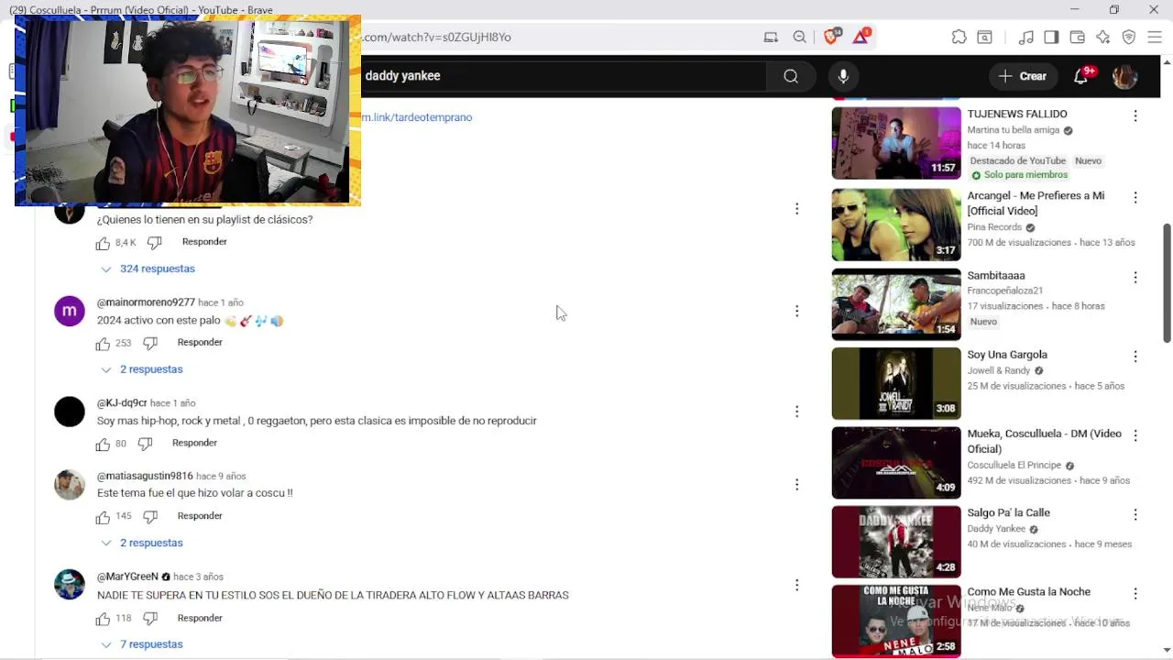Image resolution: width=1173 pixels, height=660 pixels.
Task: Like the @KJ-dq9cr comment
Action: click(x=103, y=444)
